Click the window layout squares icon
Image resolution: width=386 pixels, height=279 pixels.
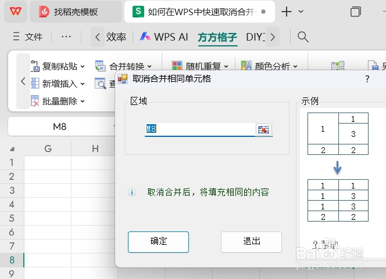[x=355, y=12]
